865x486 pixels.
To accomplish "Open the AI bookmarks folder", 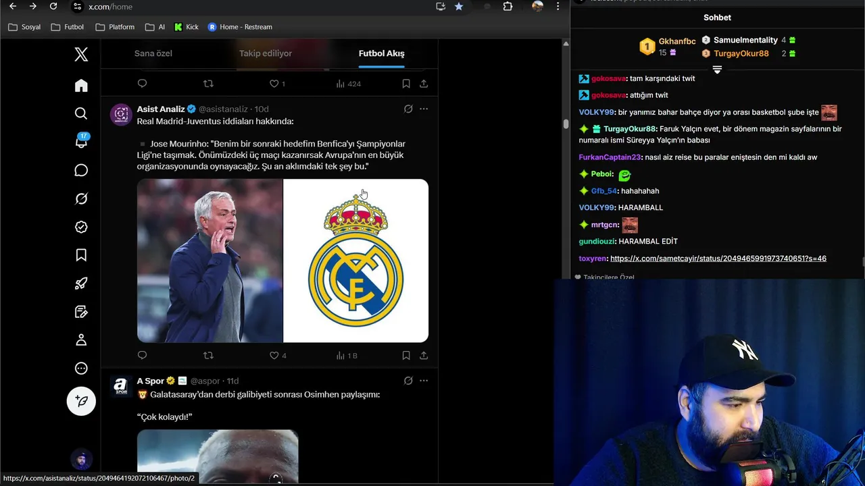I will click(x=155, y=27).
